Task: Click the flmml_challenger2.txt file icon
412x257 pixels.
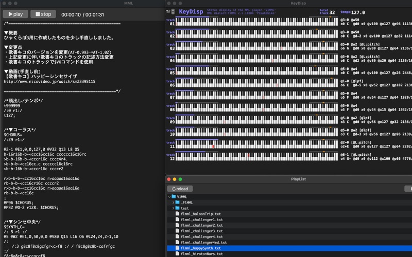Action: click(x=177, y=225)
